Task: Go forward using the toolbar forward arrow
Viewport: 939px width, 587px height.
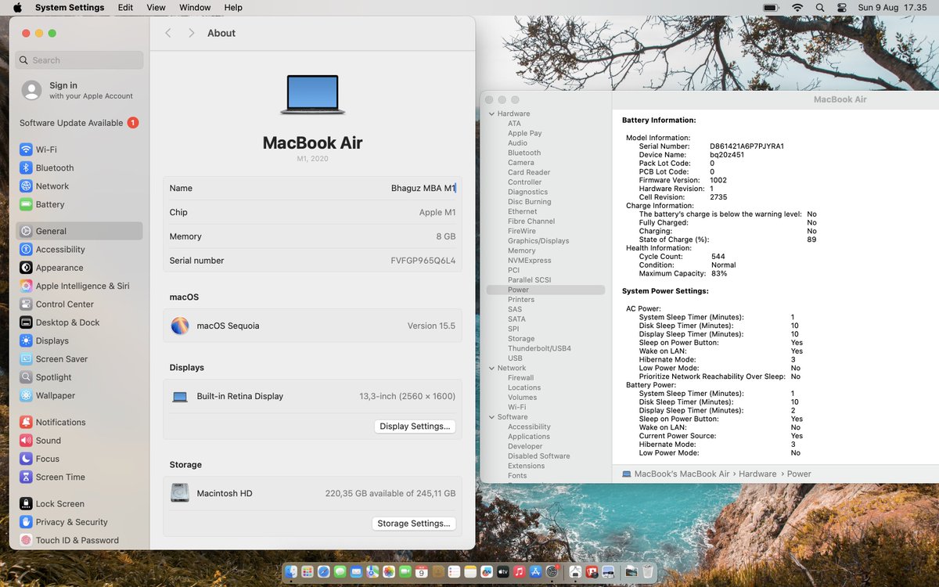Action: pyautogui.click(x=192, y=33)
